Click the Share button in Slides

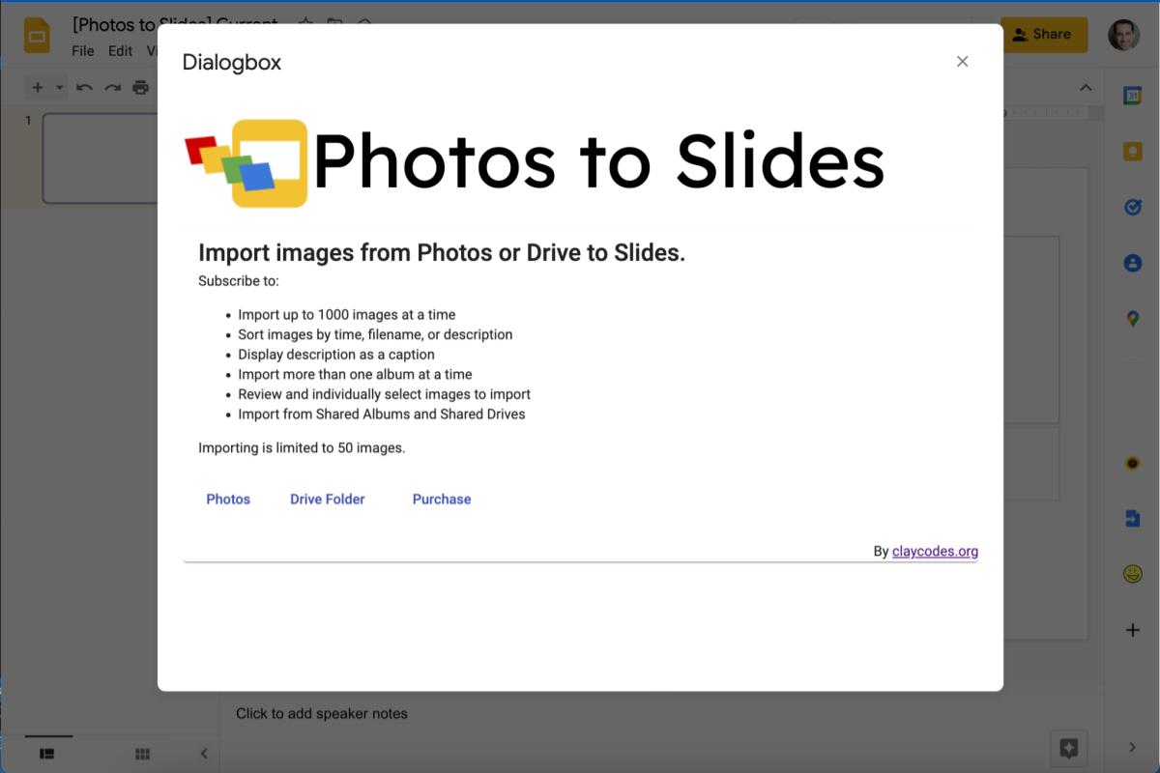(1044, 34)
